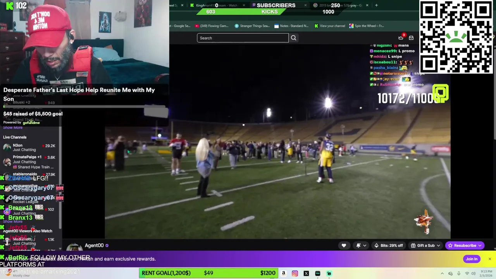Open the Flowing Gam... YouTube bookmark
The image size is (496, 279).
pyautogui.click(x=212, y=26)
